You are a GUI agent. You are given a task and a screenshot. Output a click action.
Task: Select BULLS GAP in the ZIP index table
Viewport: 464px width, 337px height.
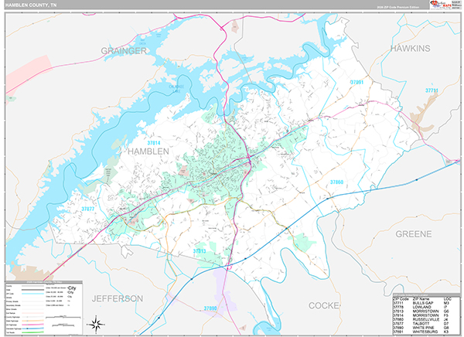pos(423,303)
